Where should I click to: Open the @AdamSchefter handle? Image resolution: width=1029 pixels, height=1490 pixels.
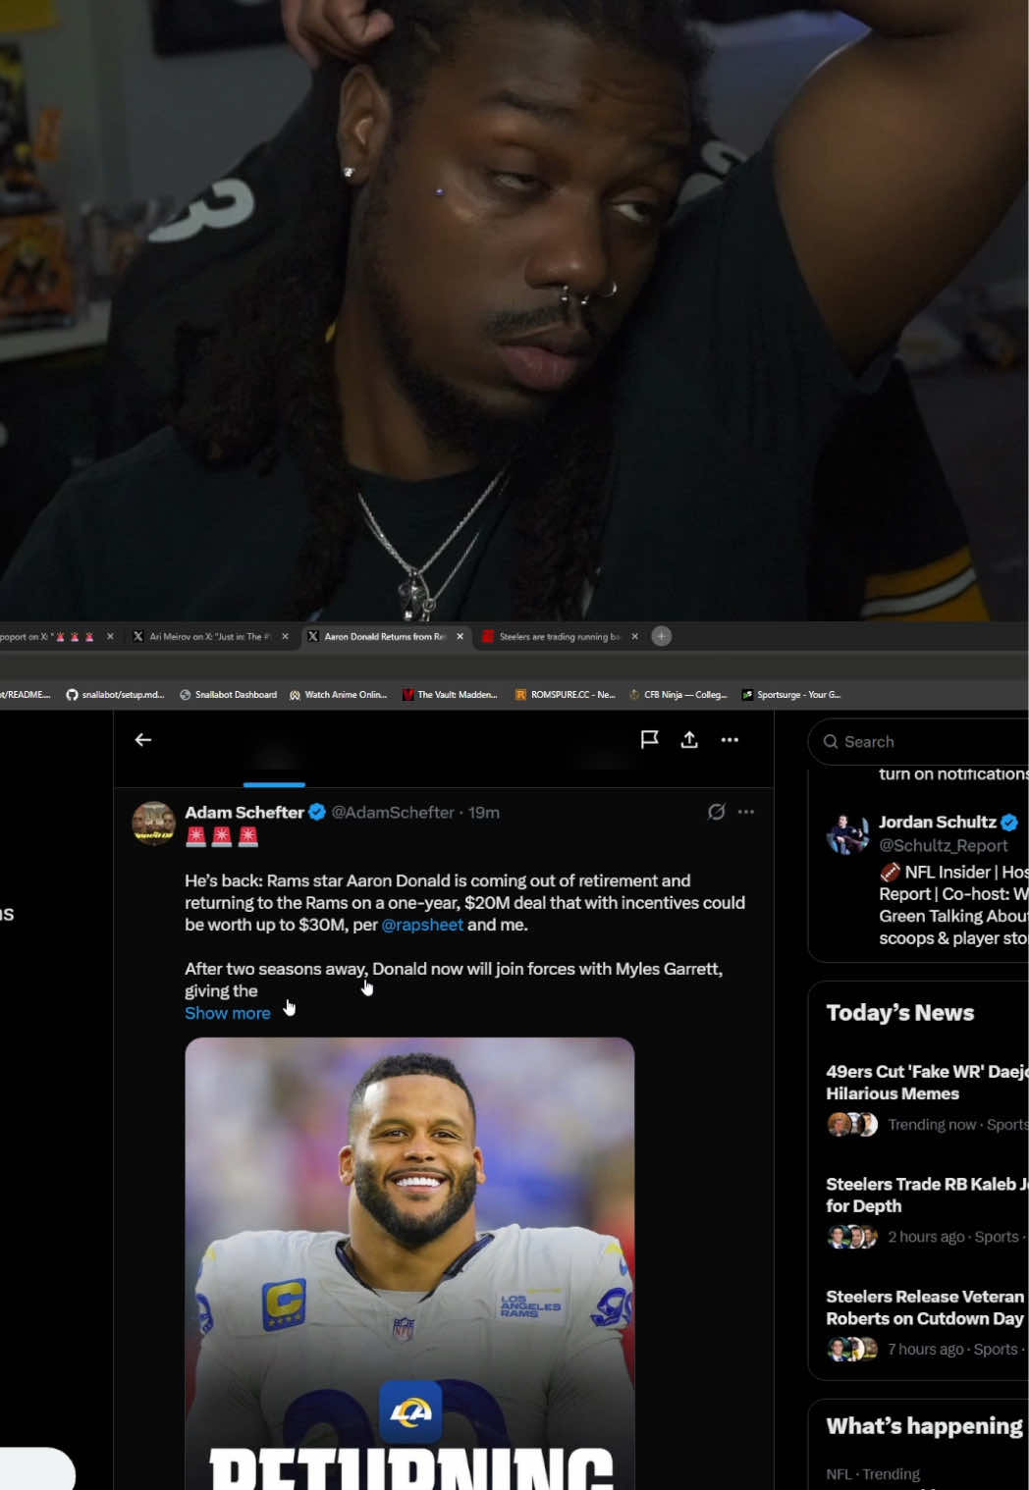[393, 812]
